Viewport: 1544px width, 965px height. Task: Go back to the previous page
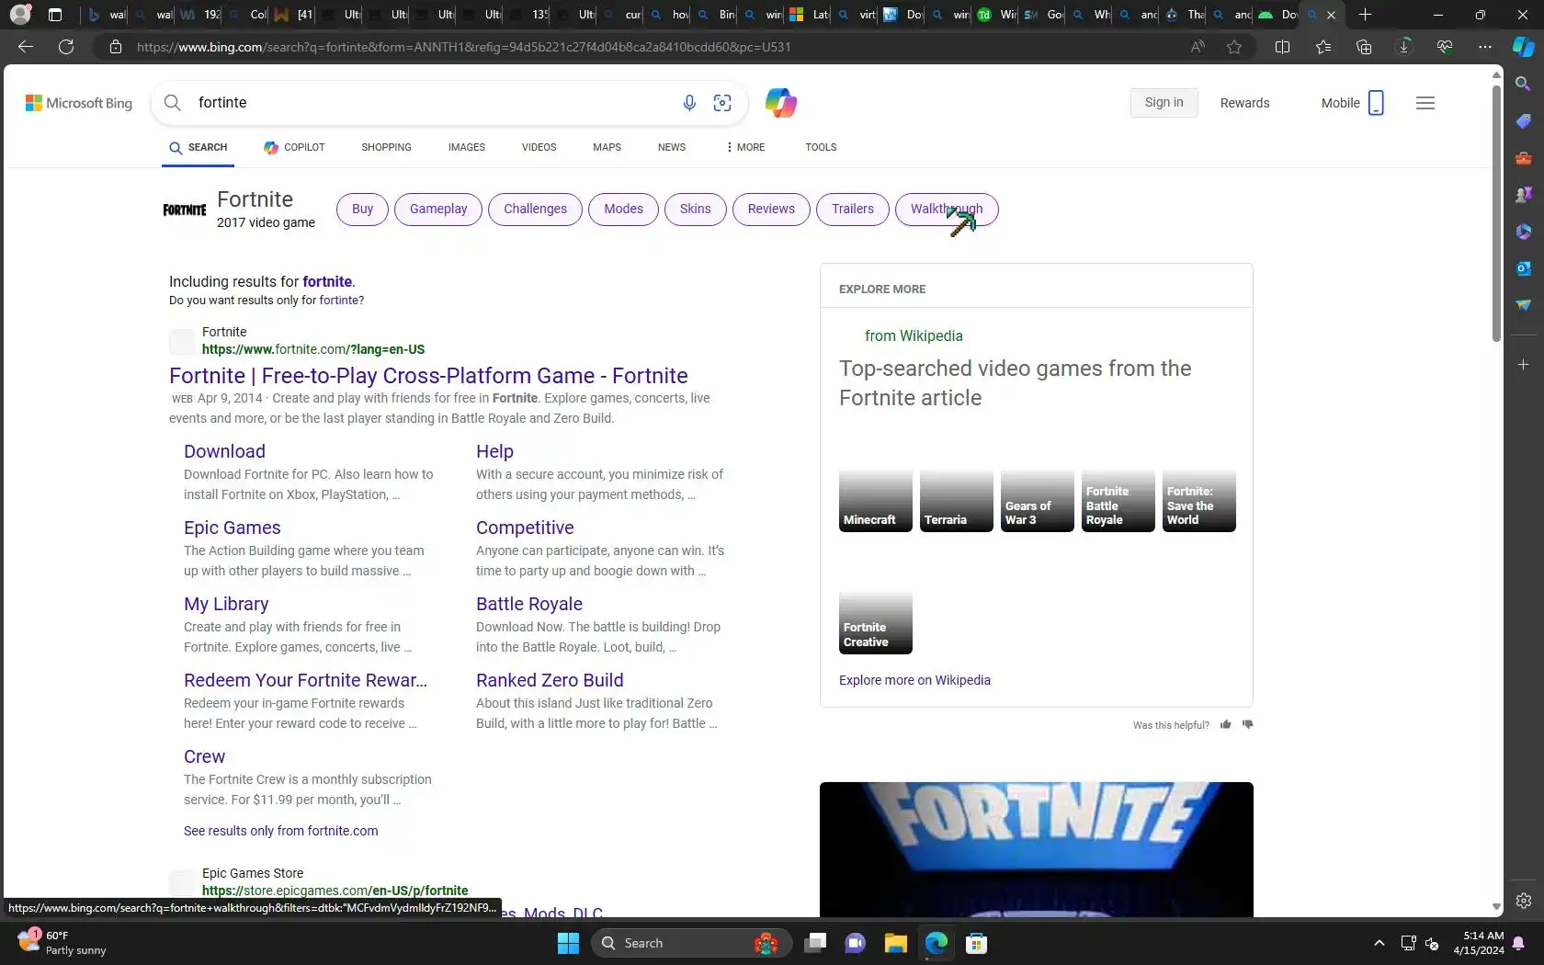tap(26, 47)
